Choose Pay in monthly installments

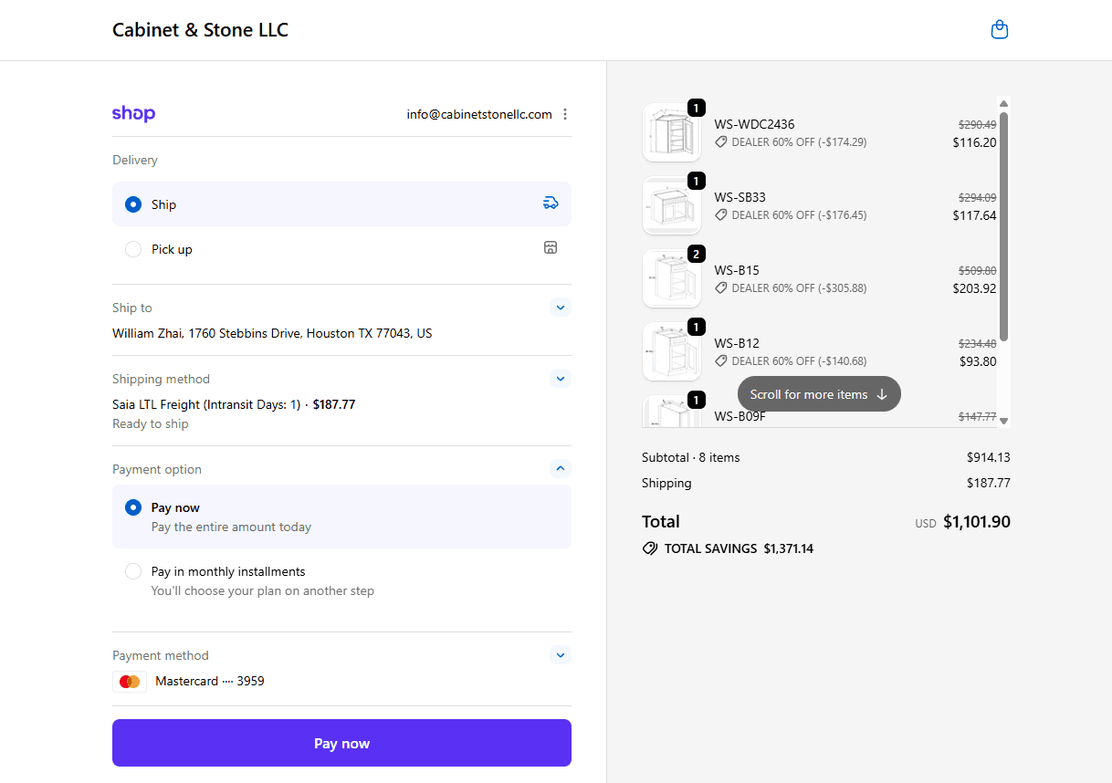(133, 571)
